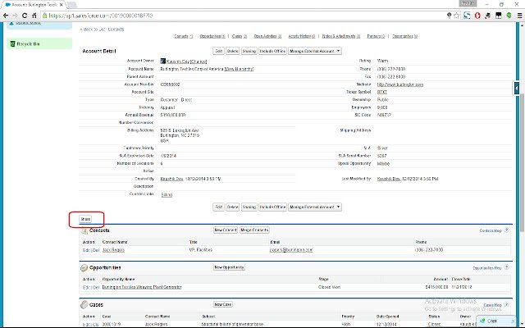Close the Account Burlington browser tab
The width and height of the screenshot is (525, 328).
[x=61, y=5]
